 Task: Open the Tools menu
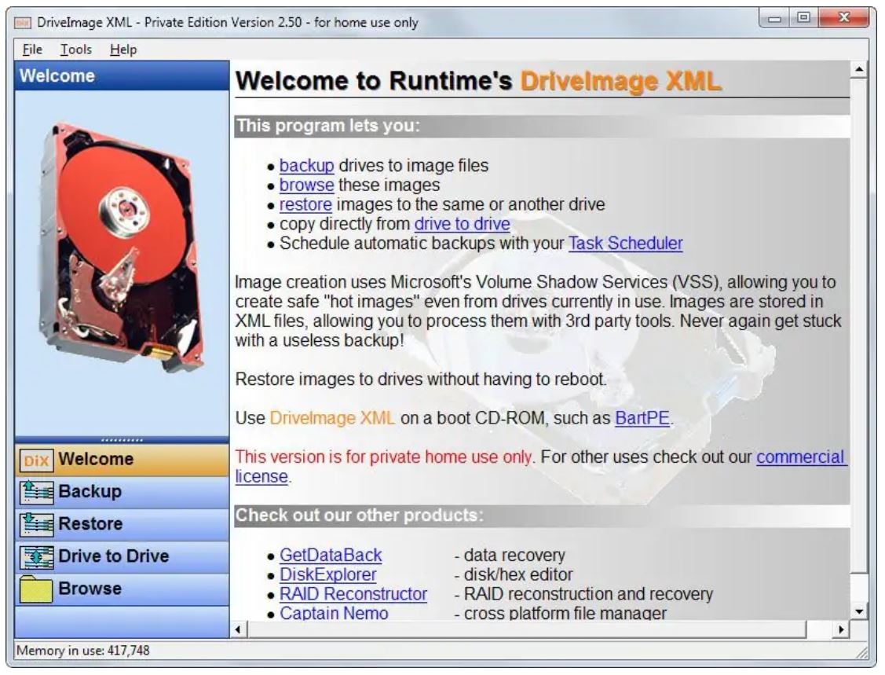click(76, 50)
